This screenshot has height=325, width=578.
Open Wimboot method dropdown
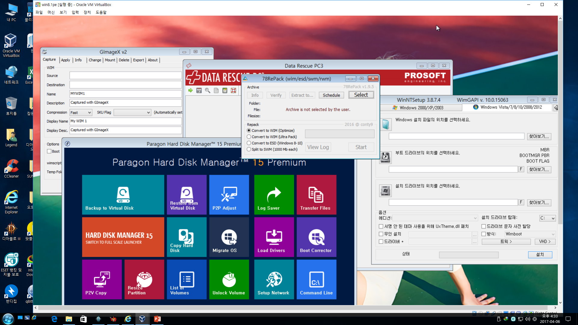530,234
